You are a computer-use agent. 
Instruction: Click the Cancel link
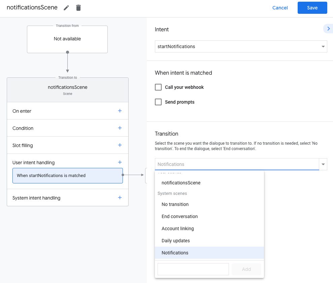pos(280,8)
